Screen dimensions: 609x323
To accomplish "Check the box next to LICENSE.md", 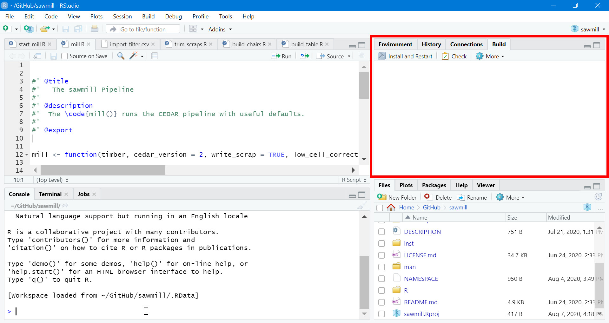I will [x=382, y=255].
